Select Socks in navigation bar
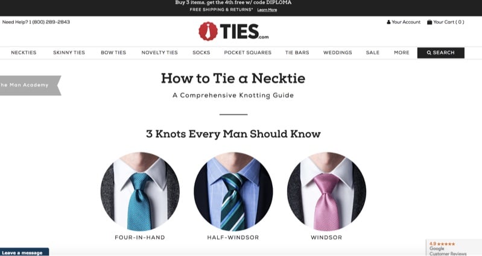Image resolution: width=482 pixels, height=256 pixels. 201,52
